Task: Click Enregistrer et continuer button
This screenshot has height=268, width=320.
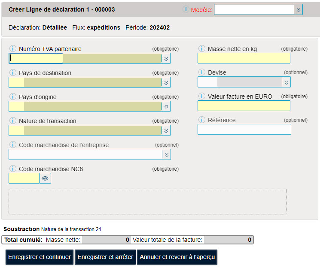Action: point(40,257)
